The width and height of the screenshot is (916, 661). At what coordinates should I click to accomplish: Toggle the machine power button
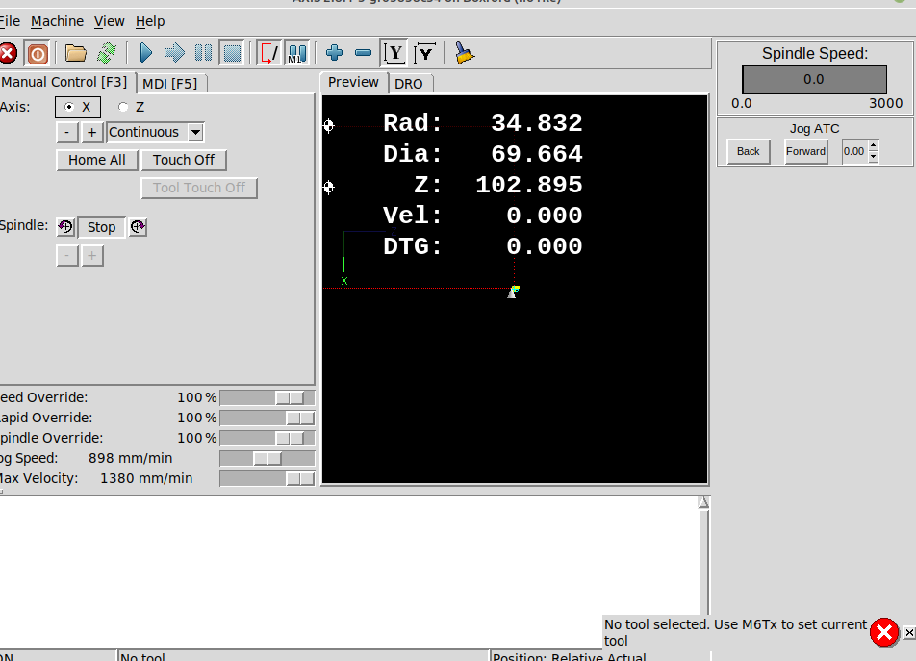(x=38, y=54)
